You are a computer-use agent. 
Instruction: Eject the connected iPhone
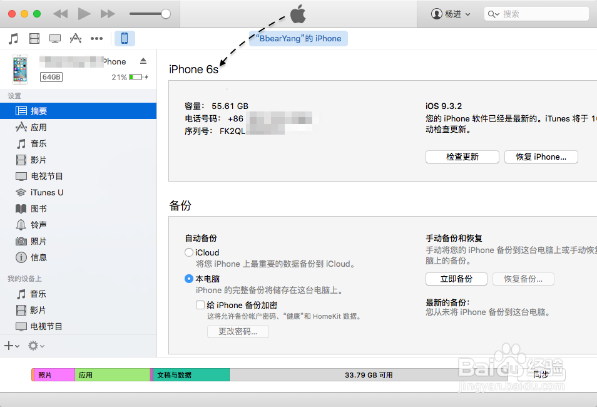[x=143, y=61]
